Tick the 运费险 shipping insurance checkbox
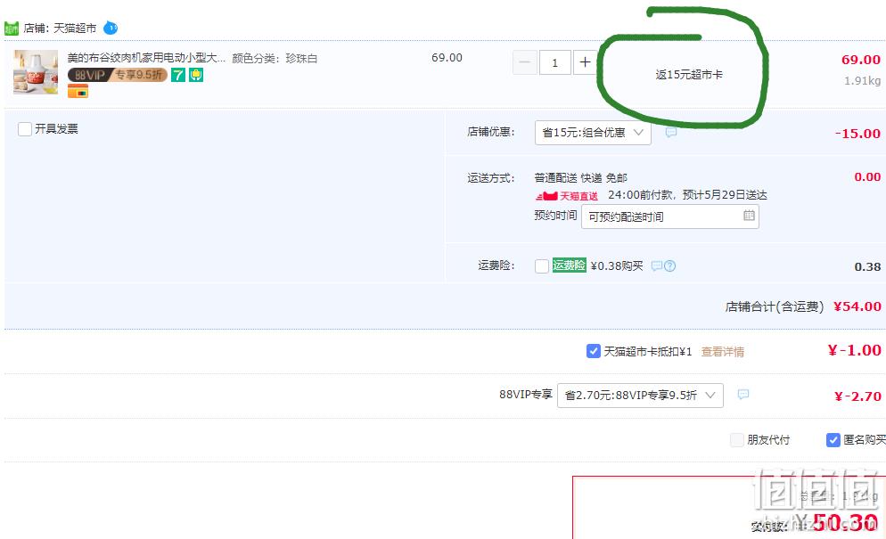The width and height of the screenshot is (886, 539). coord(542,266)
